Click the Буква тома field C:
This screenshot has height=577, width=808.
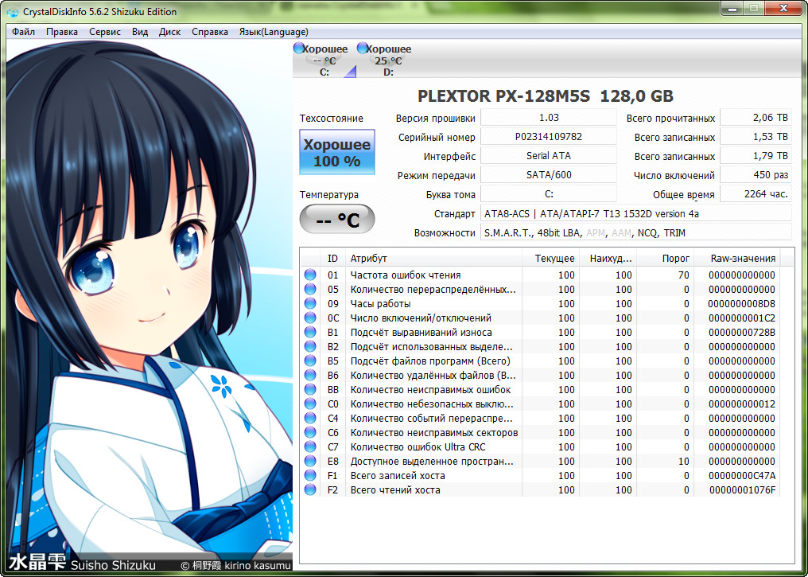tap(549, 194)
